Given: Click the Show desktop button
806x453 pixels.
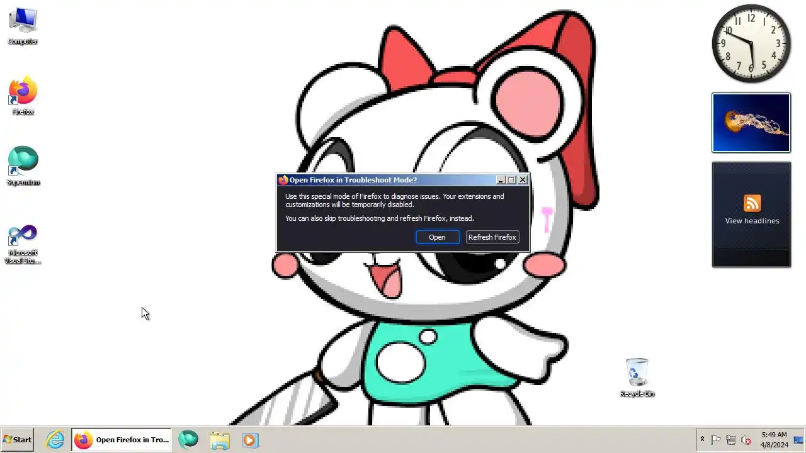Looking at the screenshot, I should click(799, 440).
